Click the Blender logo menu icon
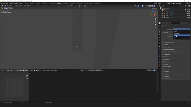Image resolution: width=191 pixels, height=107 pixels. (1, 3)
